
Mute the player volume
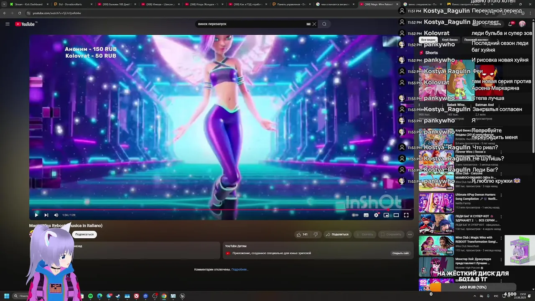coord(56,215)
